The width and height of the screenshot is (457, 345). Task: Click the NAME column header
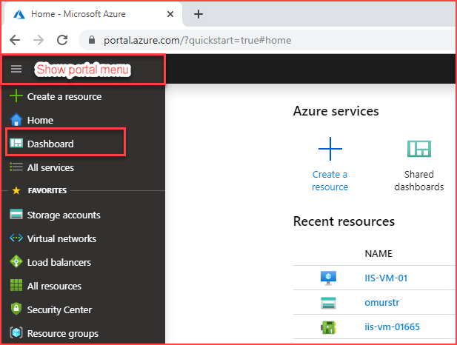(378, 253)
